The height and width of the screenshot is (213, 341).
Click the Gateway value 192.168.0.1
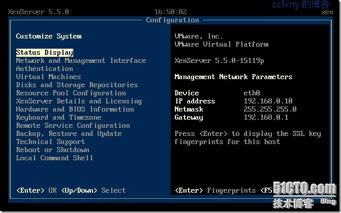click(266, 118)
